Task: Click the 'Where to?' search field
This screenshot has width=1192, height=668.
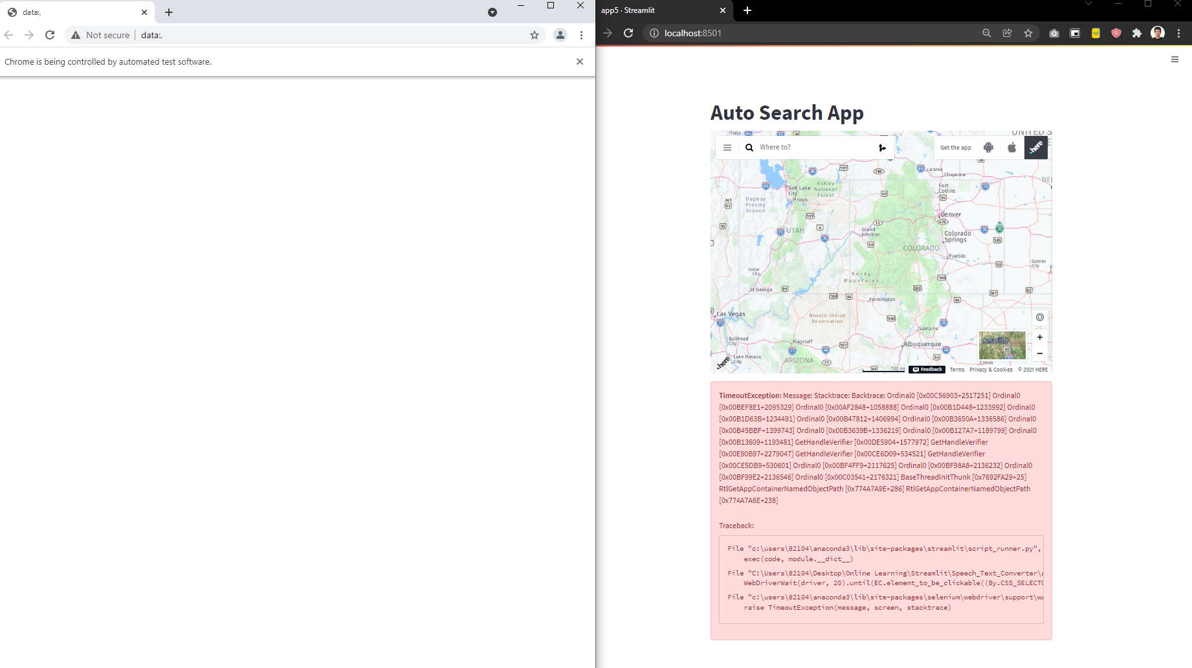Action: click(x=815, y=148)
